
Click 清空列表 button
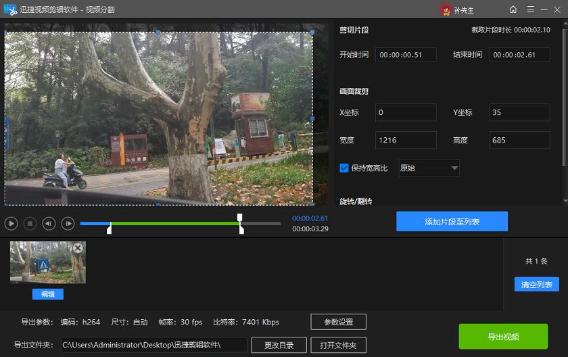(536, 285)
